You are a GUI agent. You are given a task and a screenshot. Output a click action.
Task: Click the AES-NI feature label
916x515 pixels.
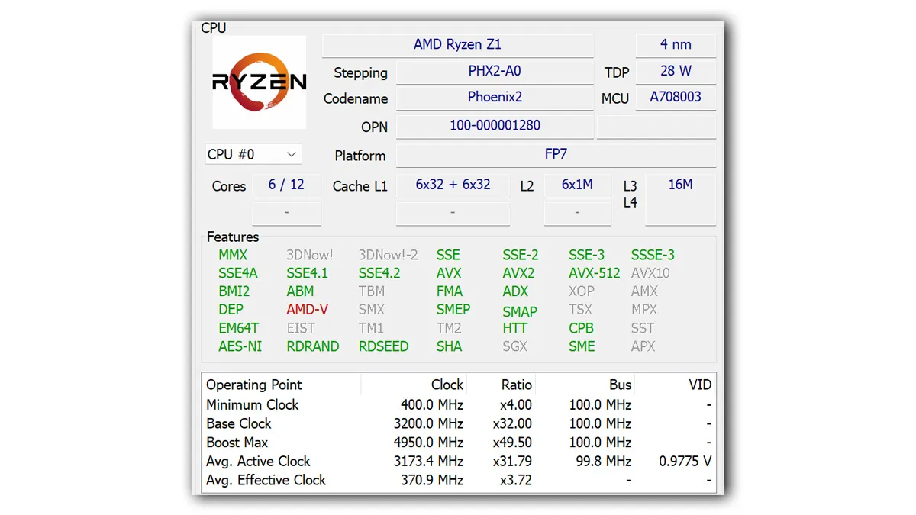(240, 346)
